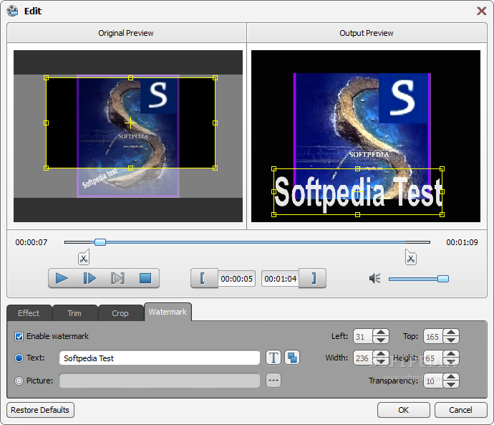Toggle the Enable watermark checkbox
The height and width of the screenshot is (425, 494).
click(19, 336)
